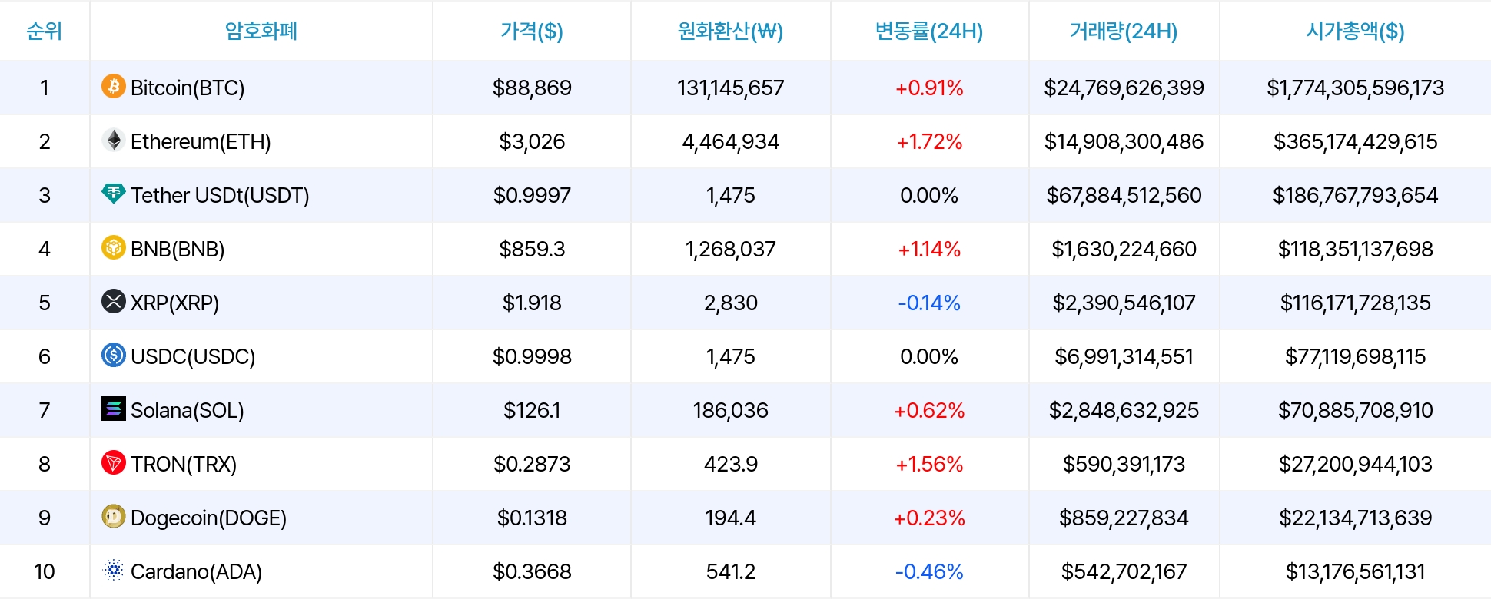Click the 거래량(24H) column header
This screenshot has height=599, width=1491.
[x=1124, y=31]
